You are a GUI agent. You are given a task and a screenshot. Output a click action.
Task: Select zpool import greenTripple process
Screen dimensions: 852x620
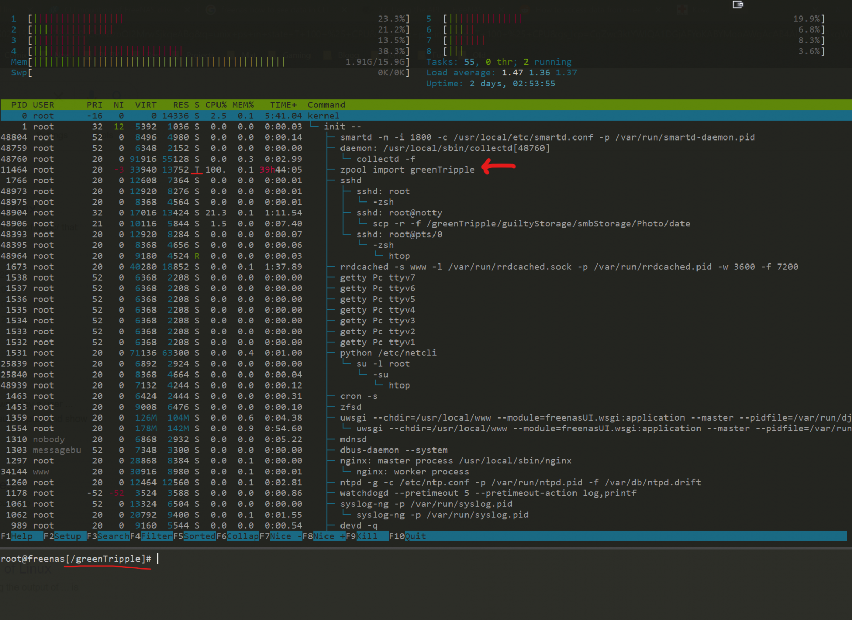(x=426, y=170)
